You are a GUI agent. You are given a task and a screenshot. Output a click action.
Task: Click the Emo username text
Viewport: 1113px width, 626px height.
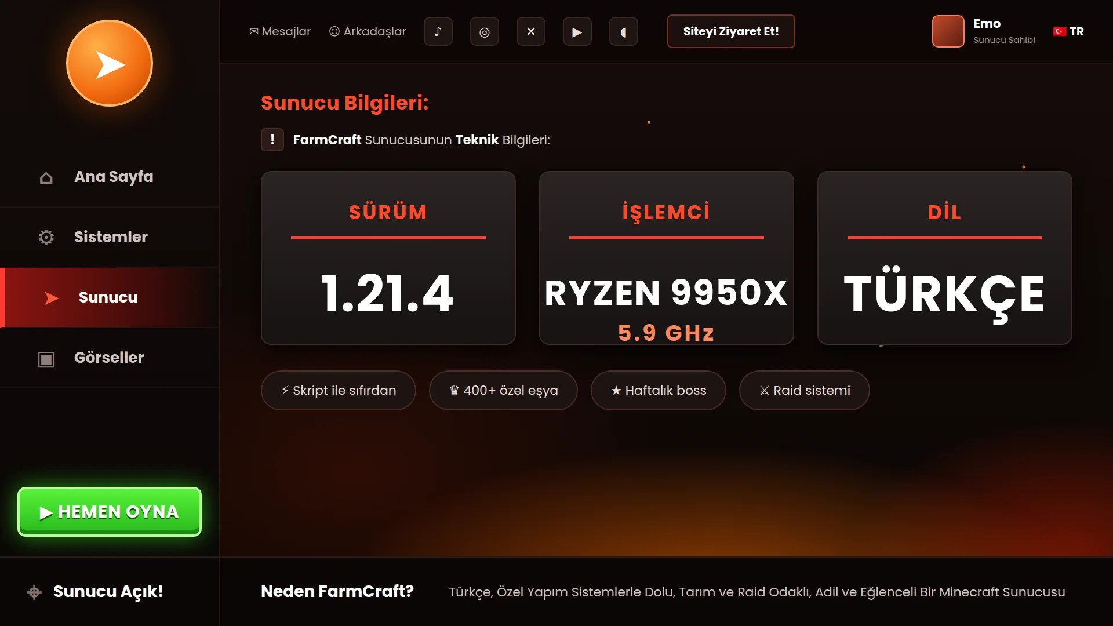point(987,24)
